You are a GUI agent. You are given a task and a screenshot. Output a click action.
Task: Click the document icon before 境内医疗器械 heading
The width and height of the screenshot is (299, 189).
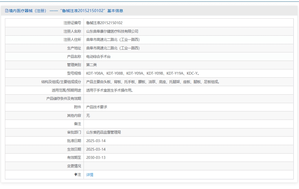point(7,11)
